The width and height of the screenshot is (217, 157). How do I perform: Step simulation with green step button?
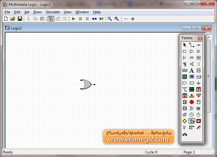pos(101,19)
